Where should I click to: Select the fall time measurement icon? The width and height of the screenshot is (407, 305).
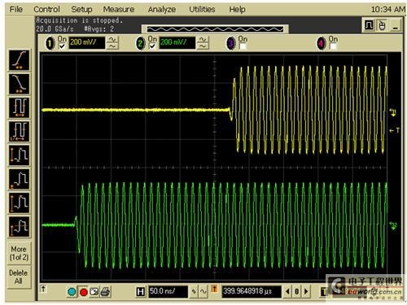[x=19, y=84]
